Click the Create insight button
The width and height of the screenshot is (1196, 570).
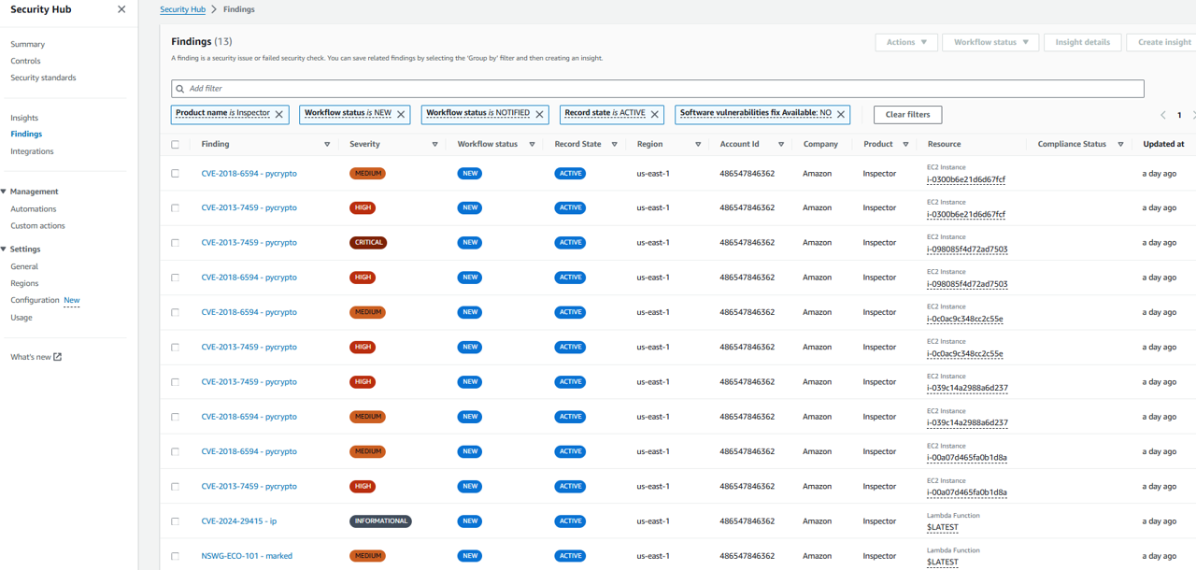[1163, 42]
